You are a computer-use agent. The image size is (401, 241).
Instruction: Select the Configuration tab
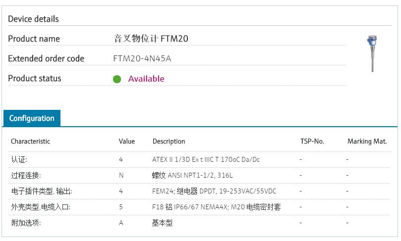(x=32, y=118)
